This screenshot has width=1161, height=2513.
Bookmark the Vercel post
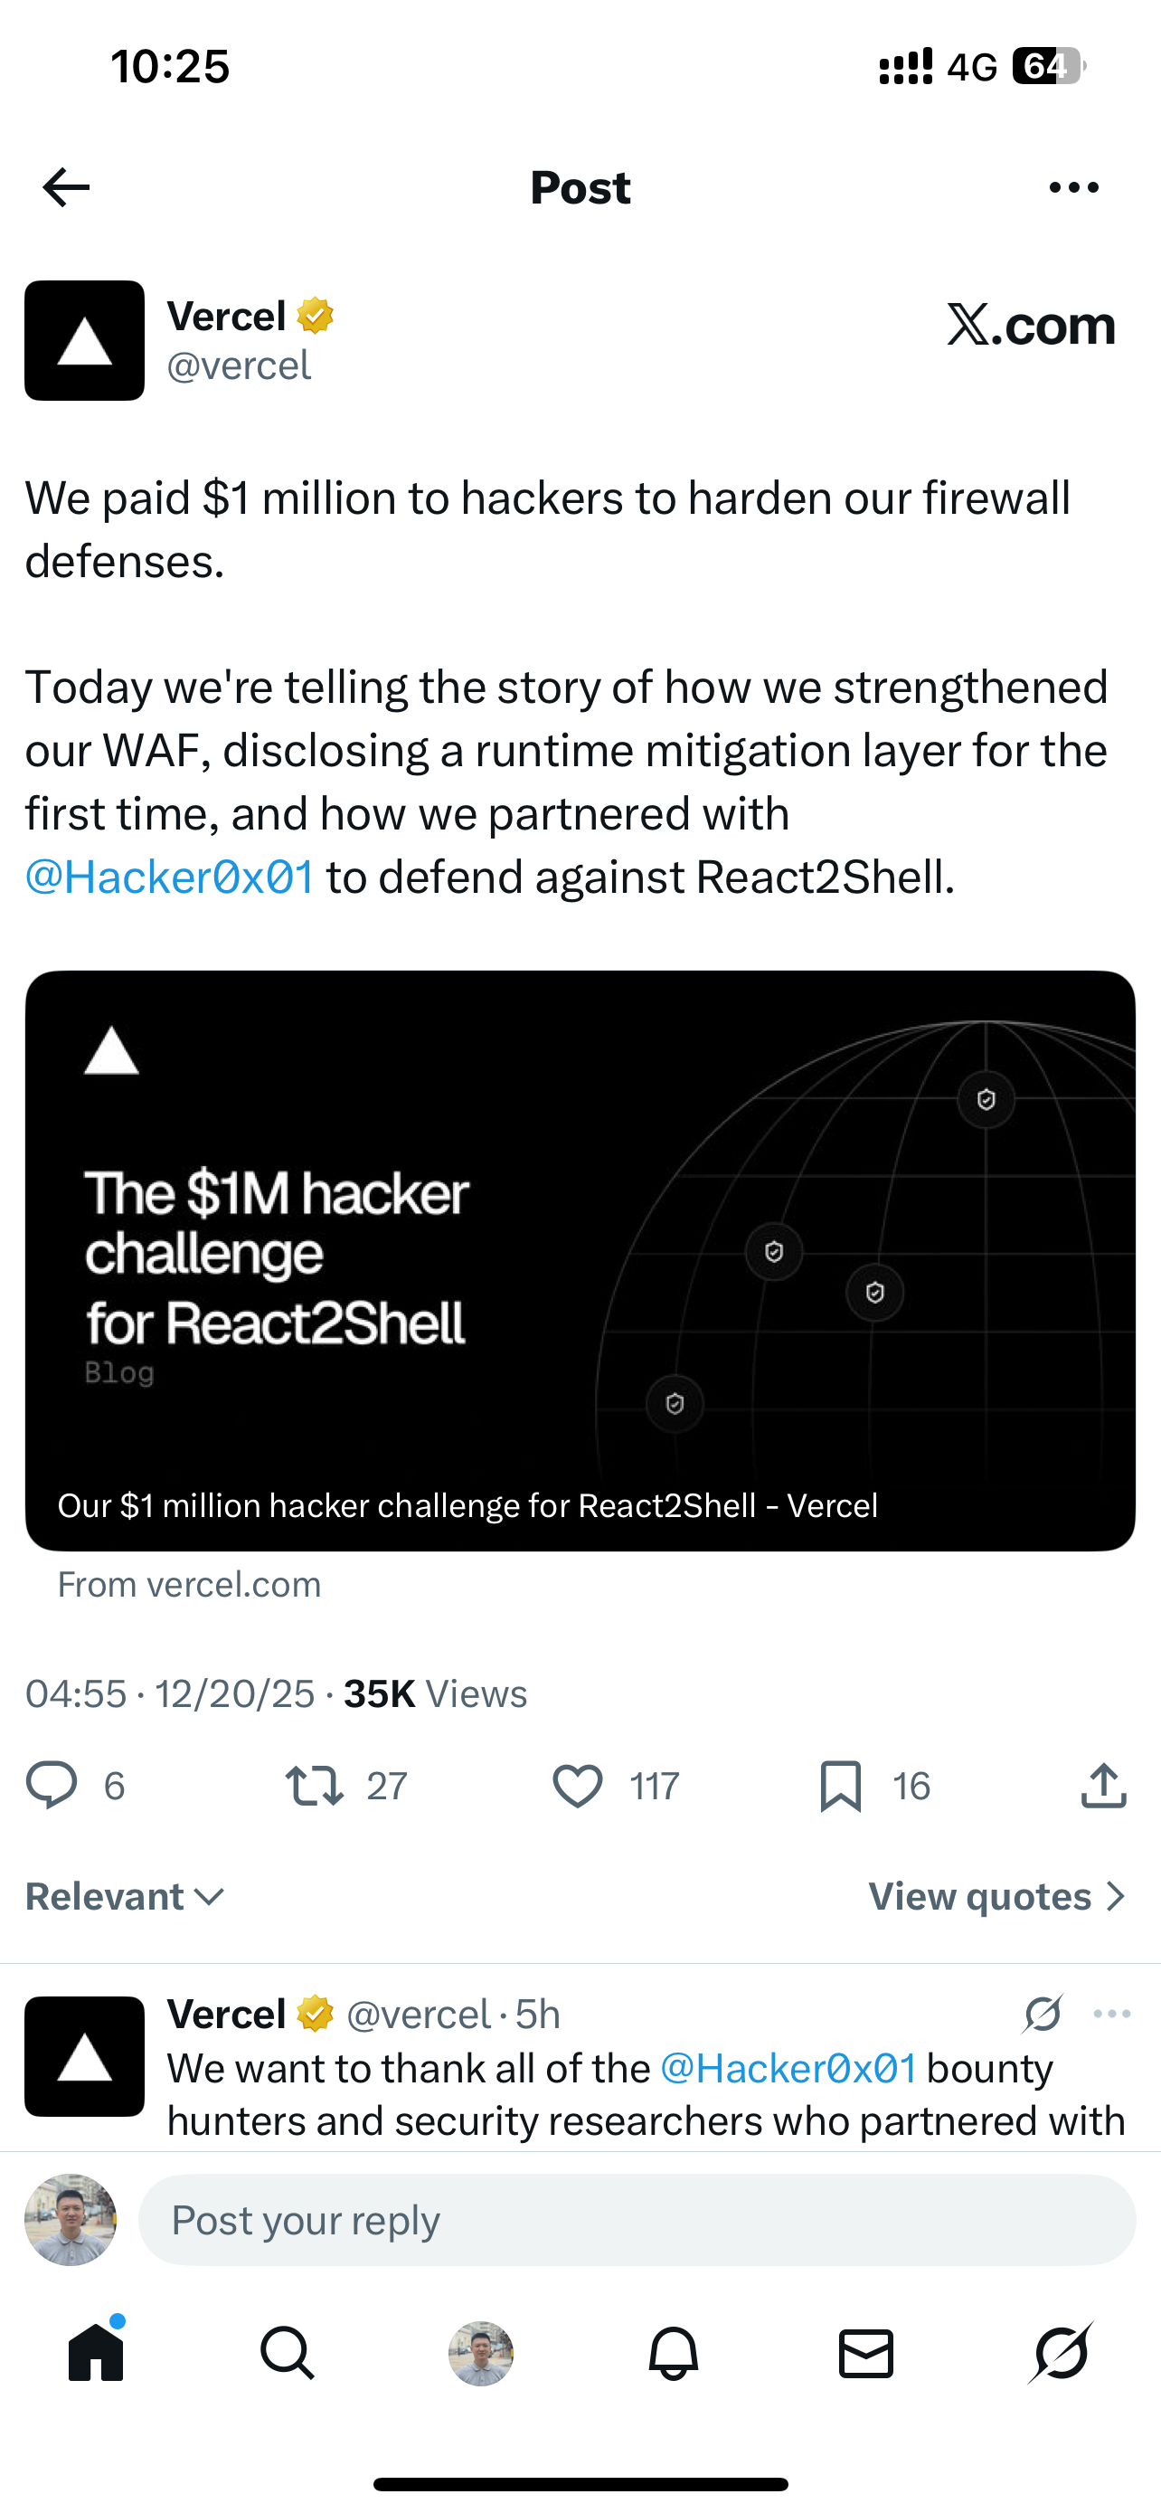tap(840, 1786)
